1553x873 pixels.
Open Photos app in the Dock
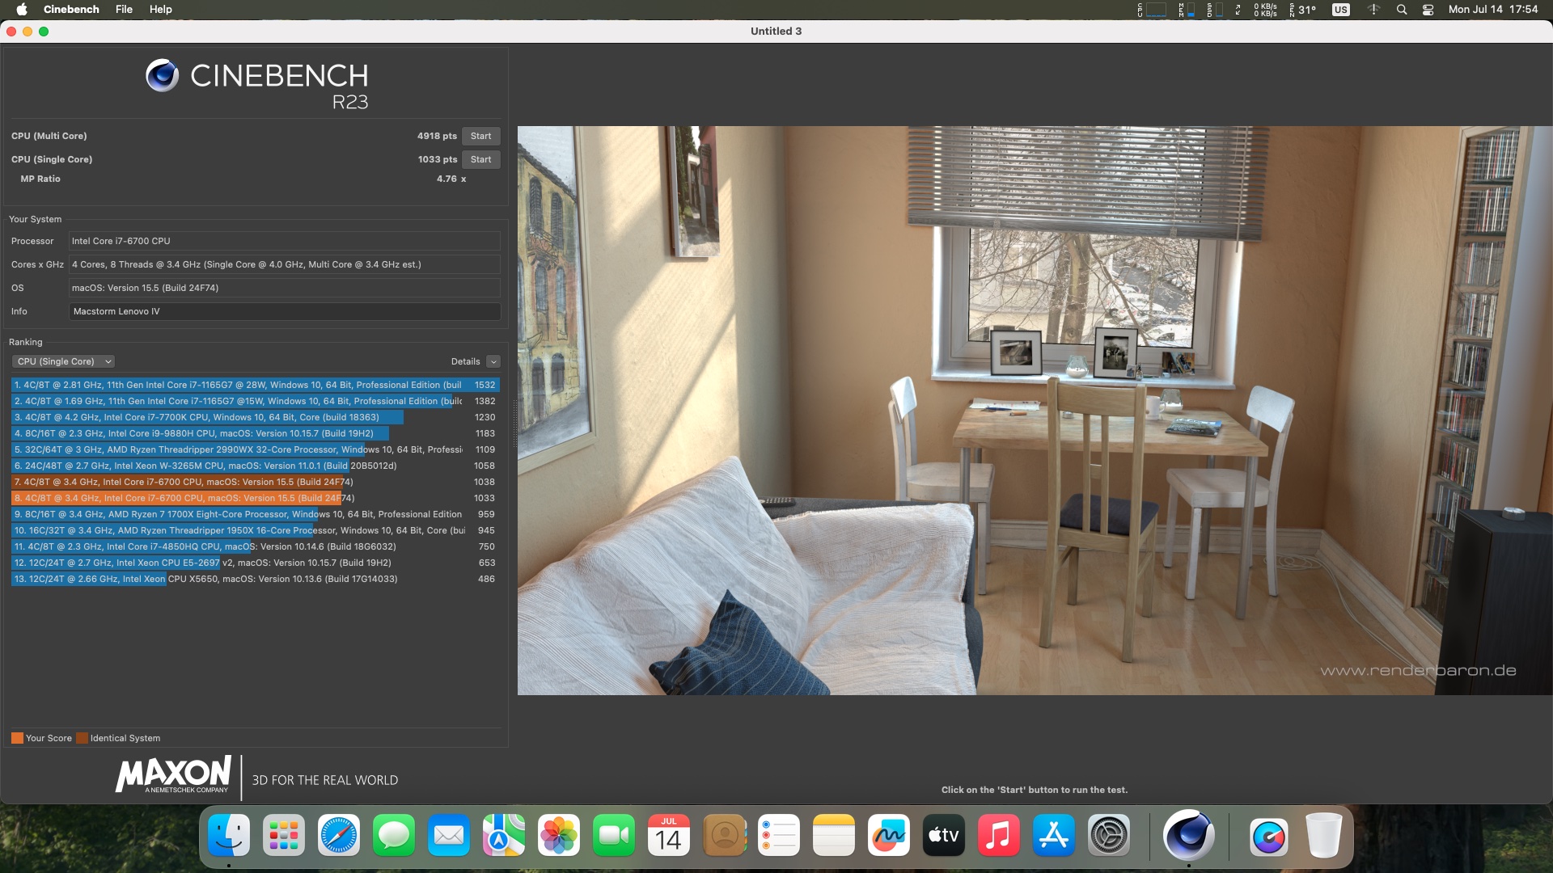pyautogui.click(x=559, y=835)
